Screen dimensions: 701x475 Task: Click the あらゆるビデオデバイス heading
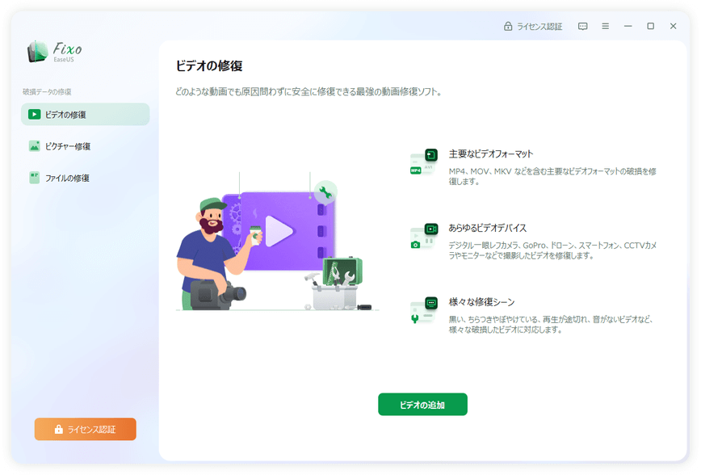tap(487, 228)
